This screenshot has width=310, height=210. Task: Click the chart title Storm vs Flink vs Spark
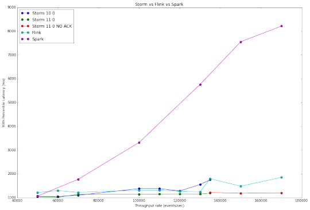click(159, 5)
